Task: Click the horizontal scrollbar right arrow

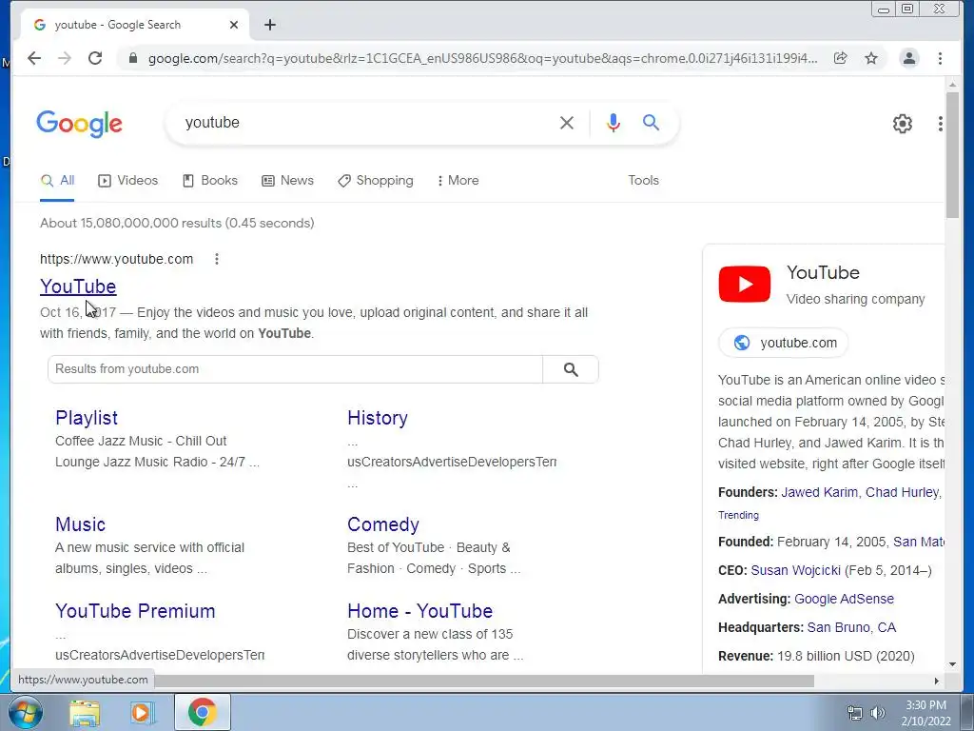Action: pyautogui.click(x=937, y=681)
